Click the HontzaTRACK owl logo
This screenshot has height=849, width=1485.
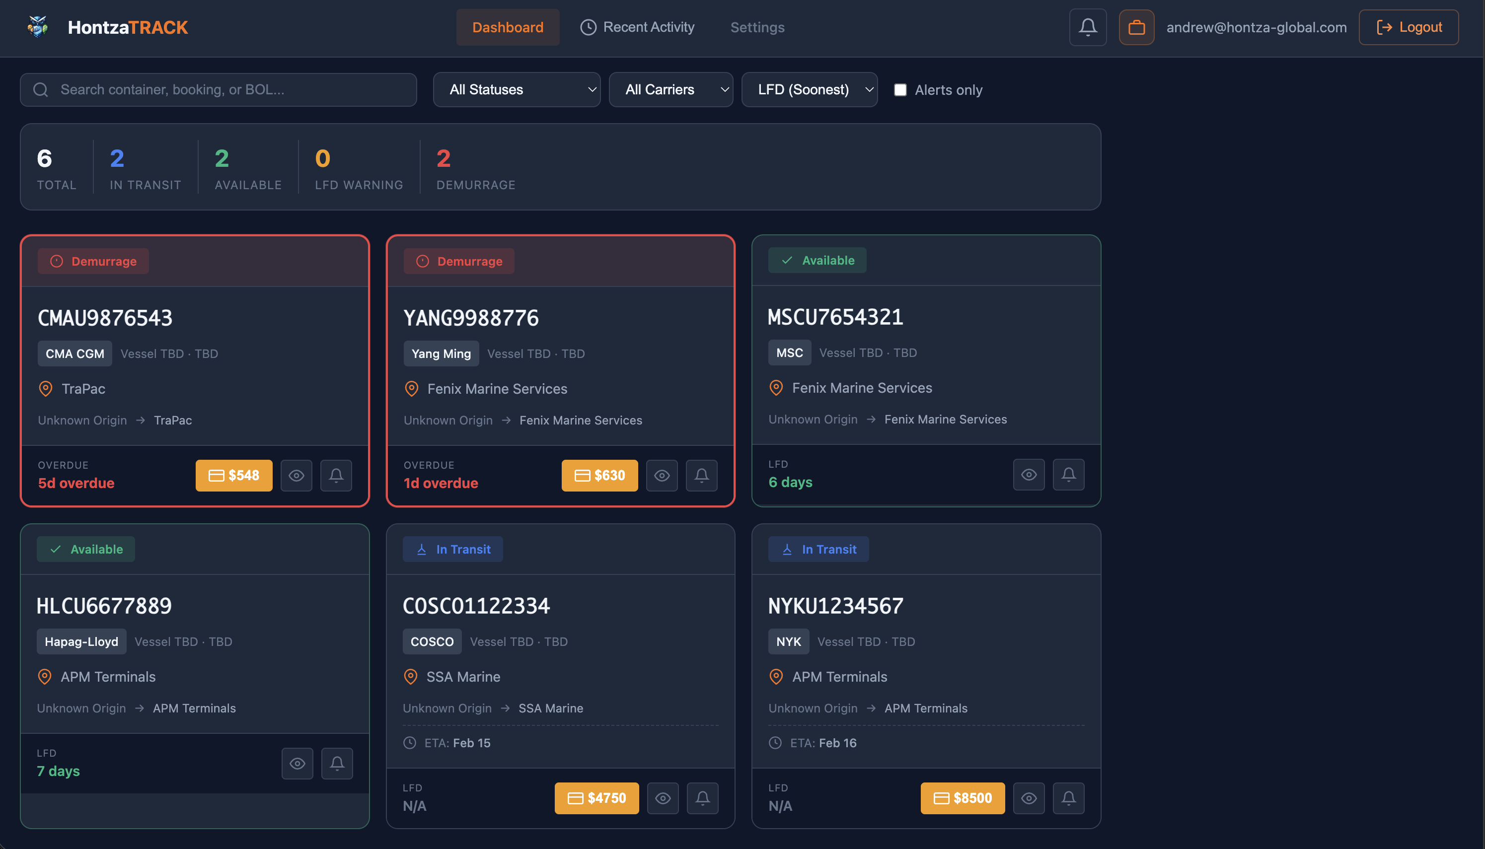[37, 27]
